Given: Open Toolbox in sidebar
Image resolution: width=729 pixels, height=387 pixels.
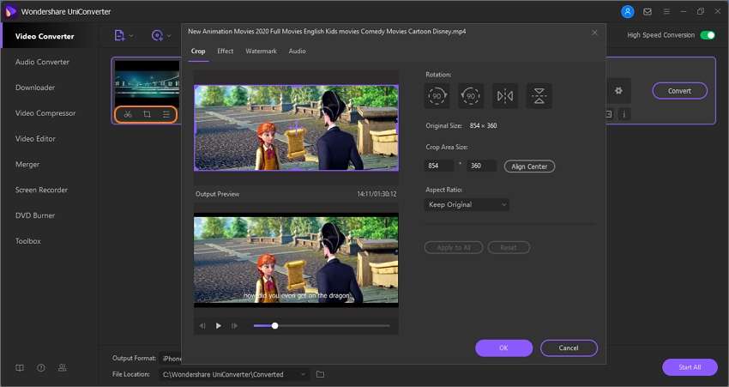Looking at the screenshot, I should point(28,241).
